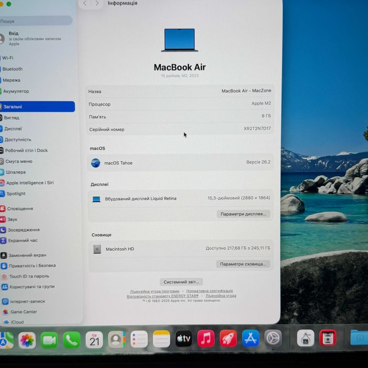
Task: Open the blue Downloads folder in Dock
Action: (359, 338)
